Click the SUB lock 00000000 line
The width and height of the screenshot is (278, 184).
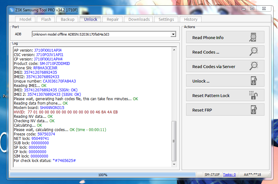[x=31, y=143]
